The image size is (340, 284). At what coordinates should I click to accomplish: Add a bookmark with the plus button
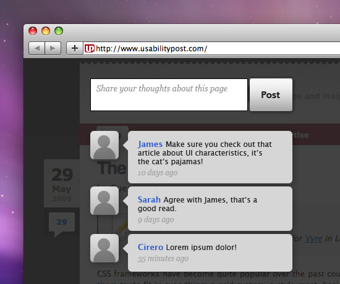75,48
